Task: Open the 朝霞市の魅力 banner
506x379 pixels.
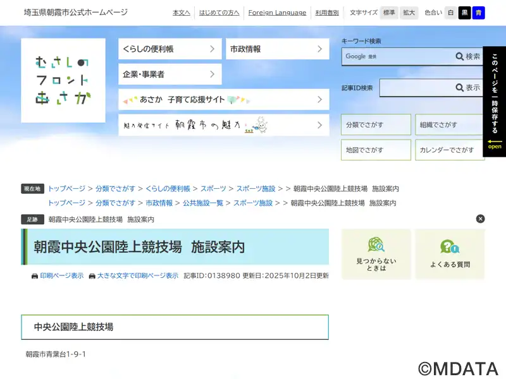Action: click(x=223, y=125)
